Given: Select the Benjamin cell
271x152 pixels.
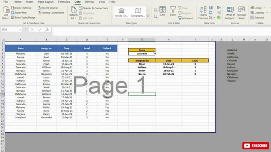Looking at the screenshot, I should click(x=46, y=74).
